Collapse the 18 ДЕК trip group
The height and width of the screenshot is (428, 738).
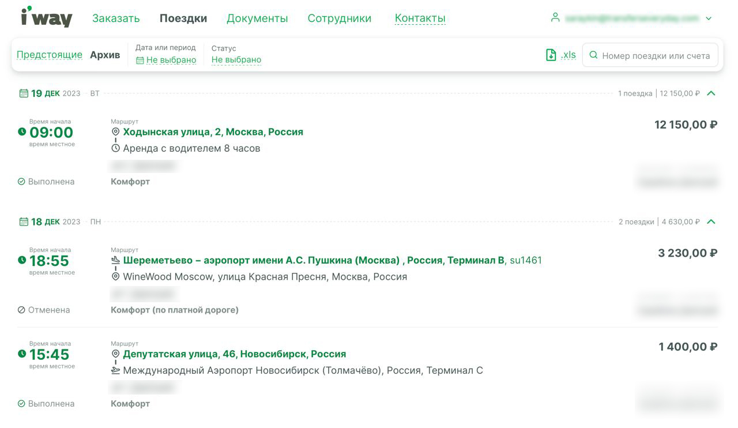click(711, 221)
